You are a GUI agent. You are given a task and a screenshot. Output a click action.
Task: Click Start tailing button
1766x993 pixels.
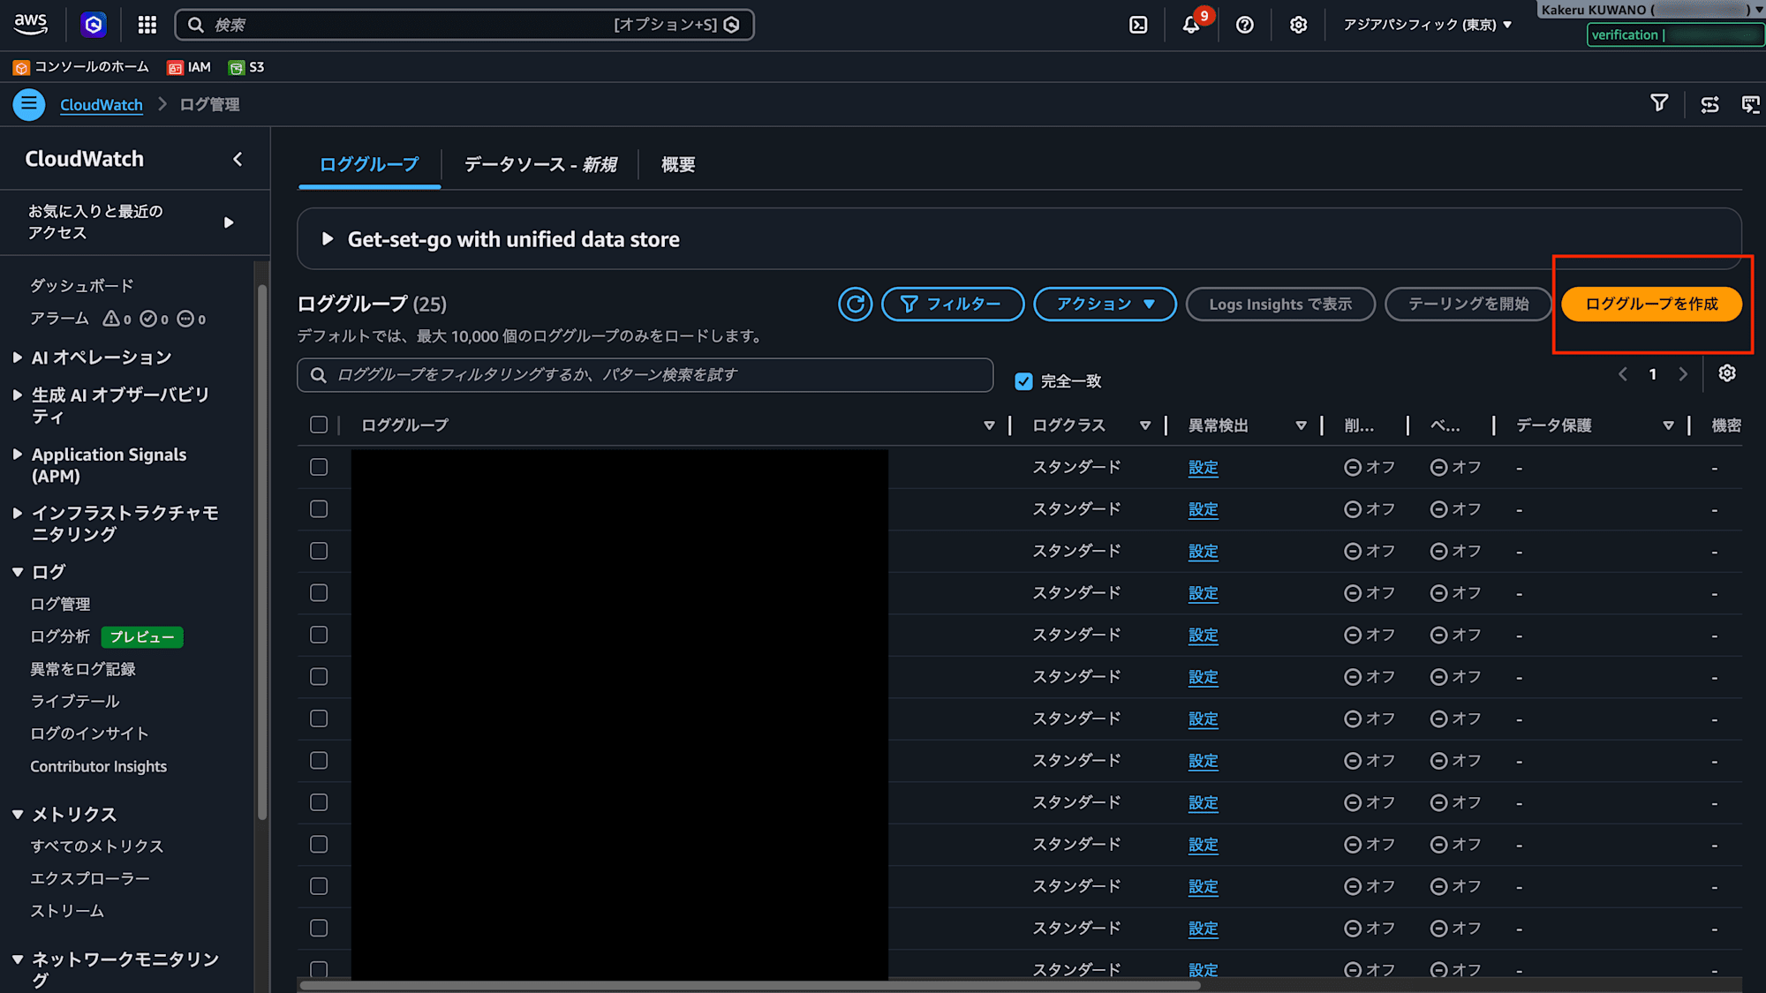(x=1468, y=304)
